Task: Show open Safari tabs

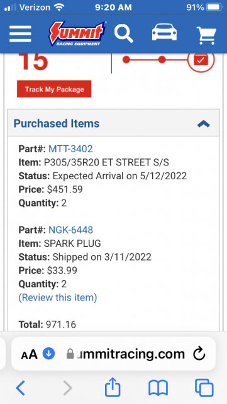Action: click(x=204, y=388)
